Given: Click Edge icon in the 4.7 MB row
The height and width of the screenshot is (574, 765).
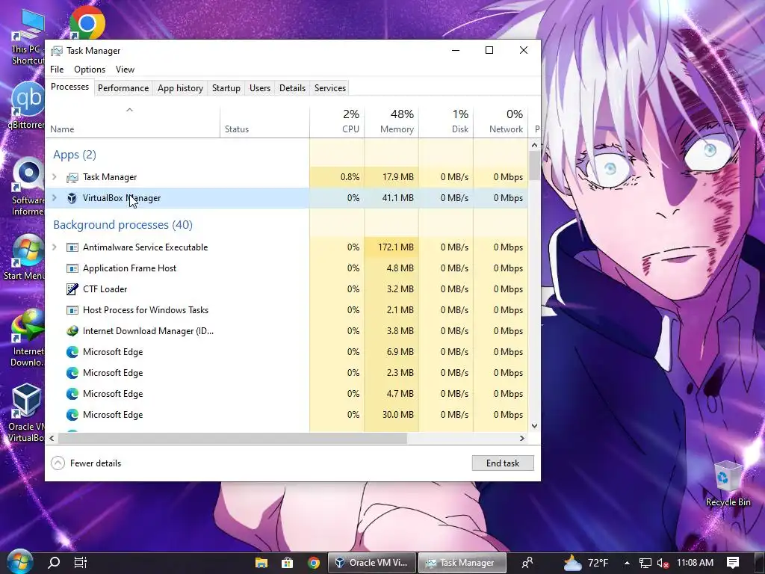Looking at the screenshot, I should click(72, 394).
